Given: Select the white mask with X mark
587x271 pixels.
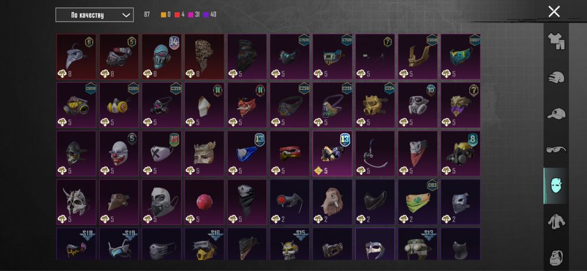Looking at the screenshot, I should tap(161, 154).
